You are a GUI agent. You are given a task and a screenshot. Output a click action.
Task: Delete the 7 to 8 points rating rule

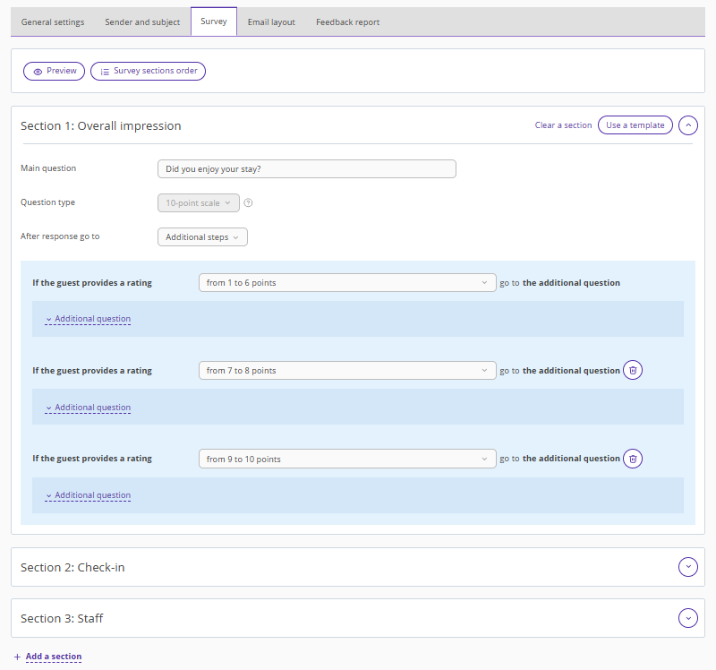click(x=633, y=371)
